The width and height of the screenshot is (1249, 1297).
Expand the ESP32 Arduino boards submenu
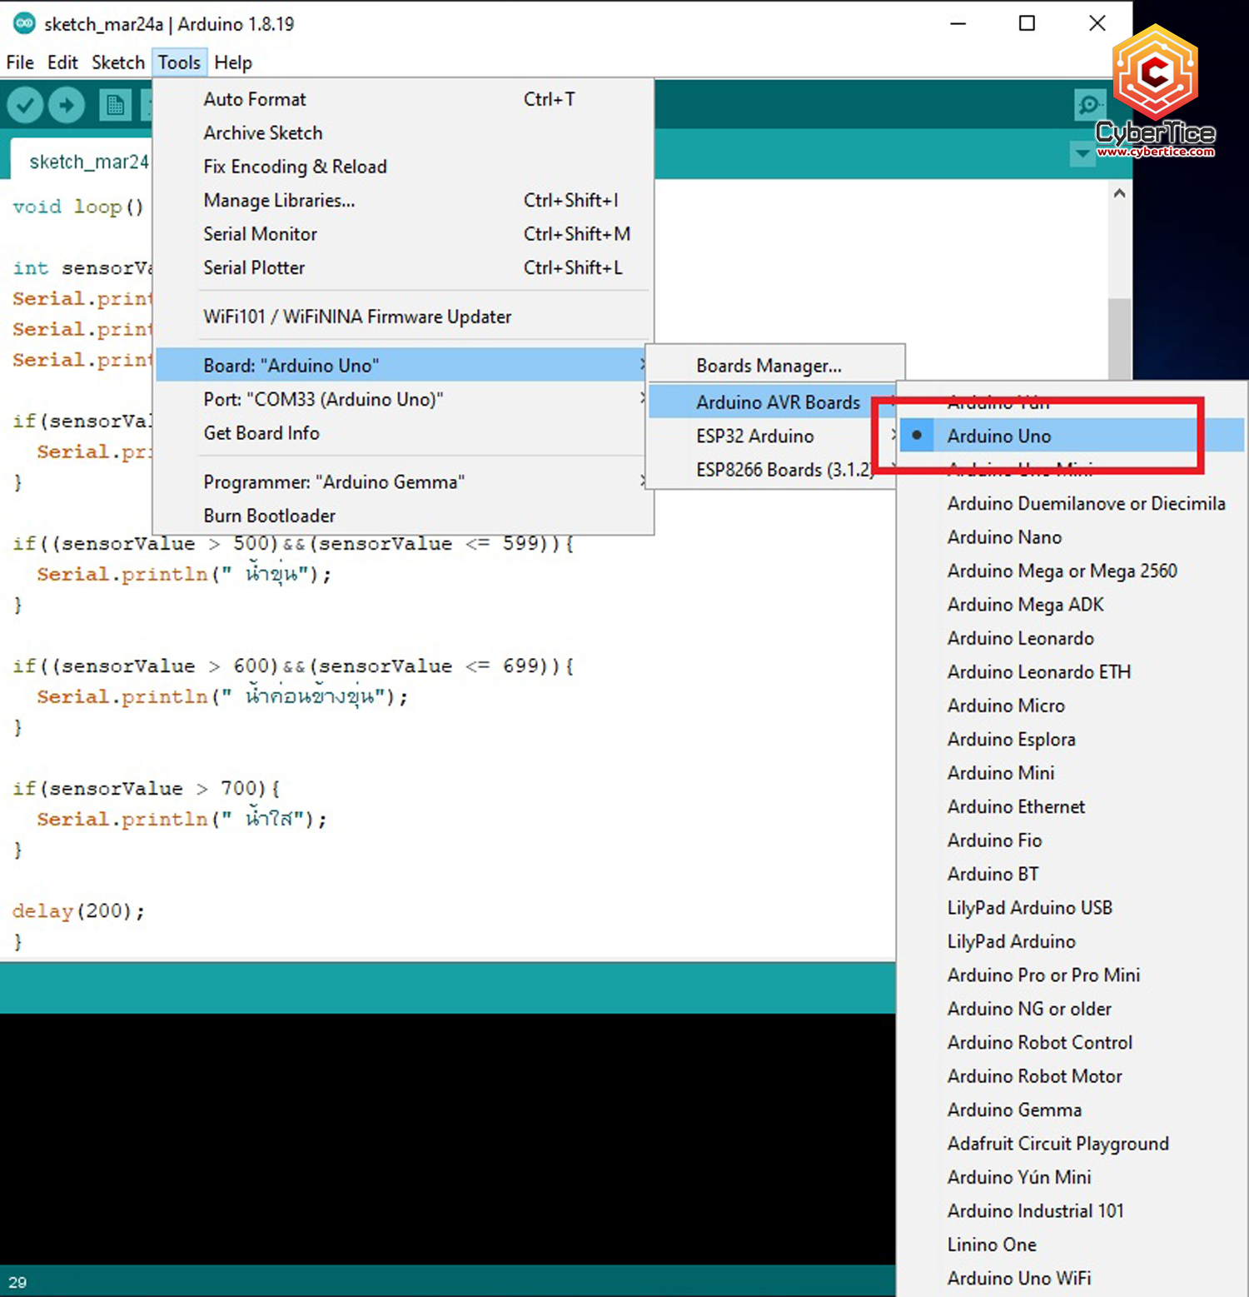pos(754,436)
